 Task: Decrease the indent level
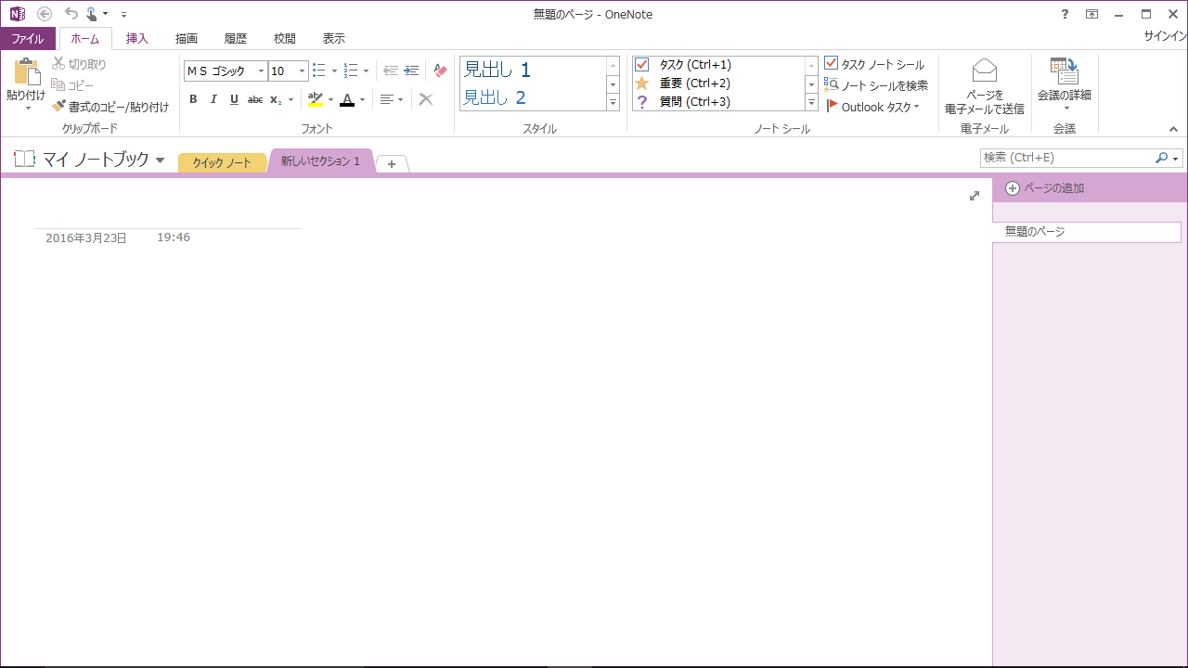point(391,71)
